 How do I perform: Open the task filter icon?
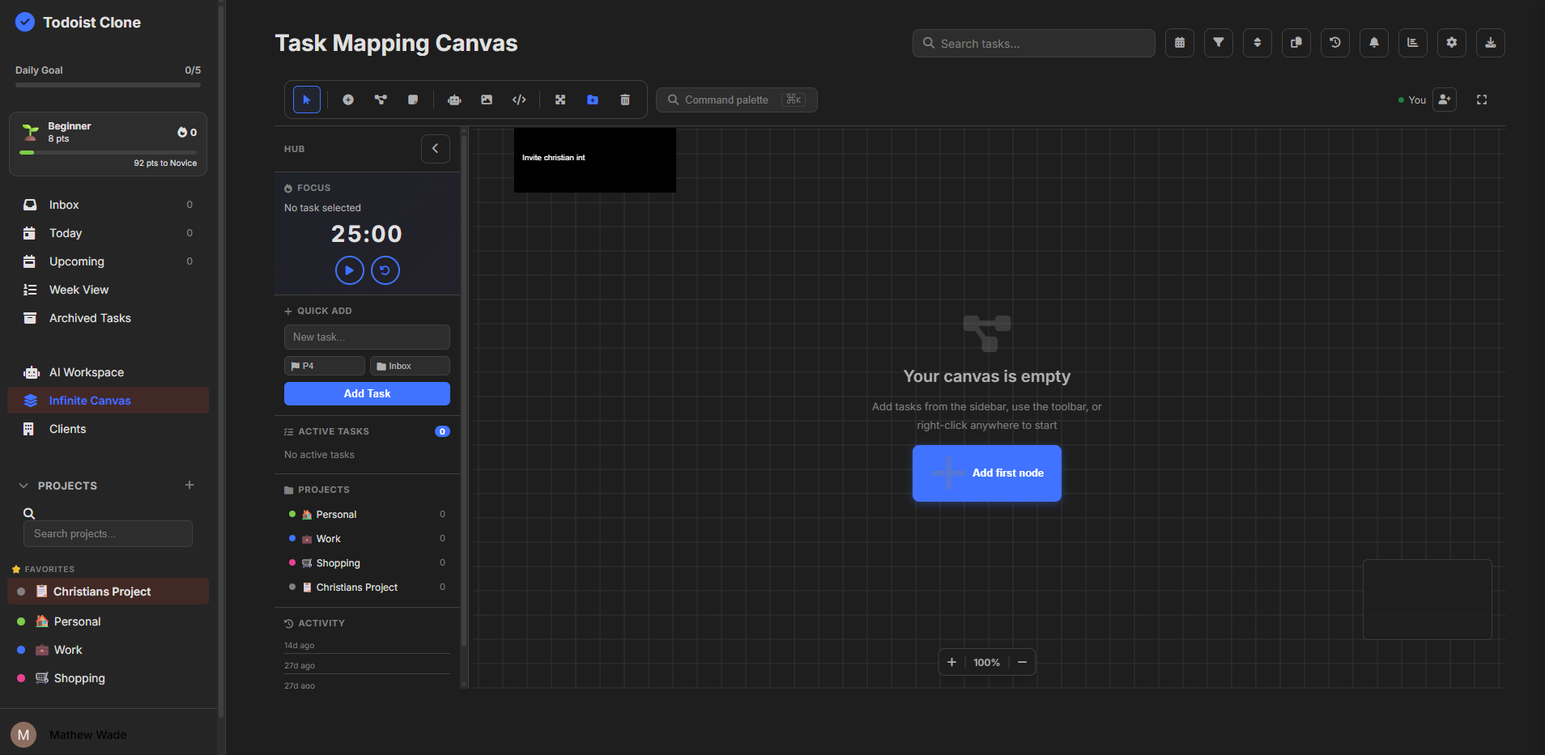tap(1218, 42)
